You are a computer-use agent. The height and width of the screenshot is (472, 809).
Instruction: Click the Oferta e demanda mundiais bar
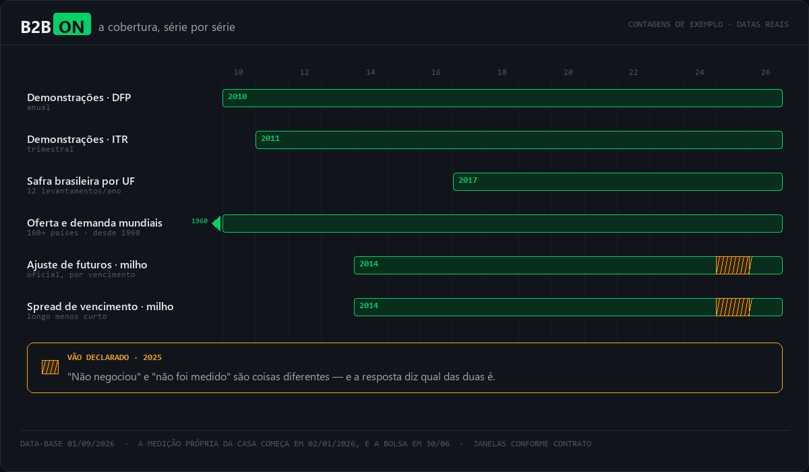coord(502,223)
